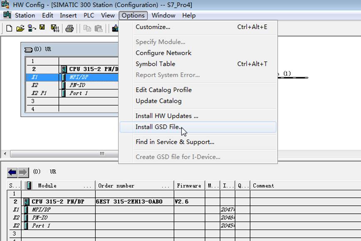Click the Download to Module icon

click(x=115, y=28)
